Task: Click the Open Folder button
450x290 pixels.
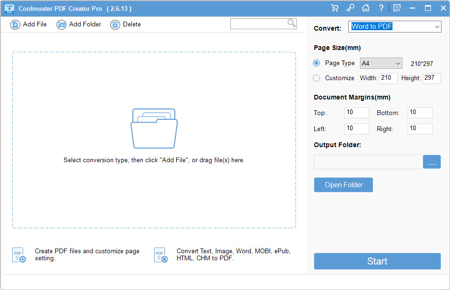Action: pos(343,185)
